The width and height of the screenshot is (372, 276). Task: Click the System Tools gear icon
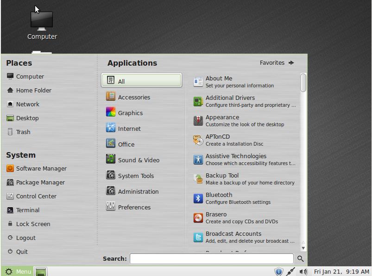click(111, 175)
